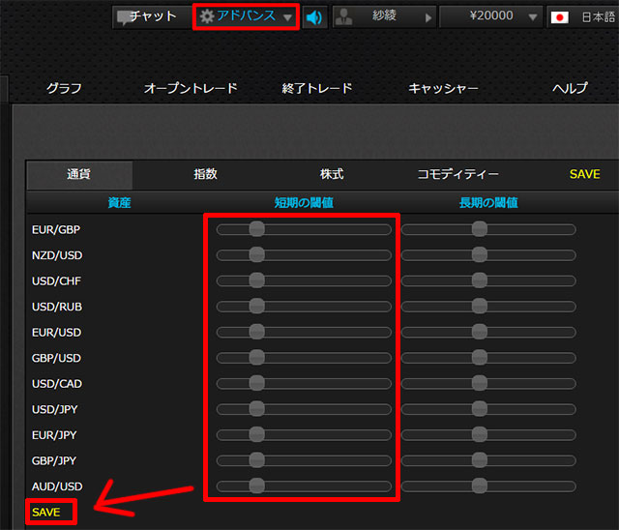Select the USD/CAD asset label
Viewport: 619px width, 530px height.
point(57,384)
